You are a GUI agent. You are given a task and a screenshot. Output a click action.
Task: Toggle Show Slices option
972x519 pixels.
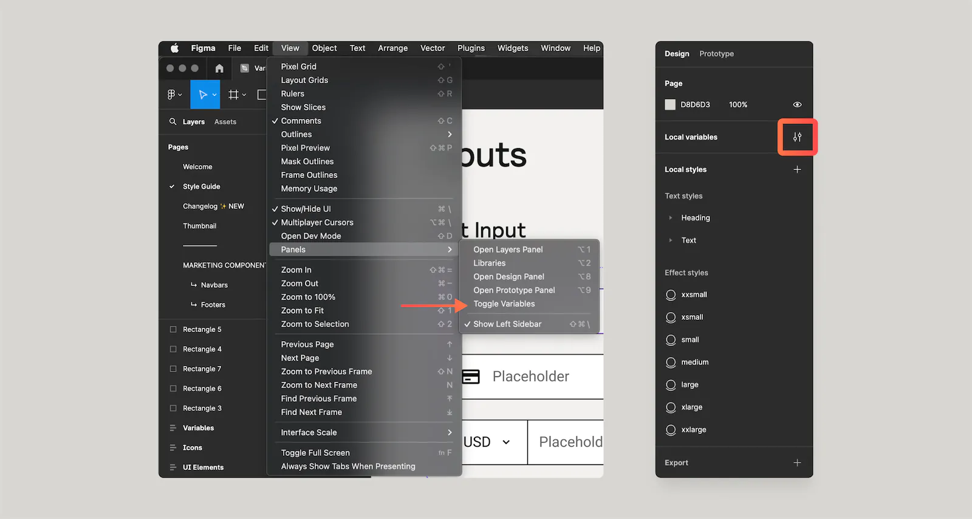(364, 107)
